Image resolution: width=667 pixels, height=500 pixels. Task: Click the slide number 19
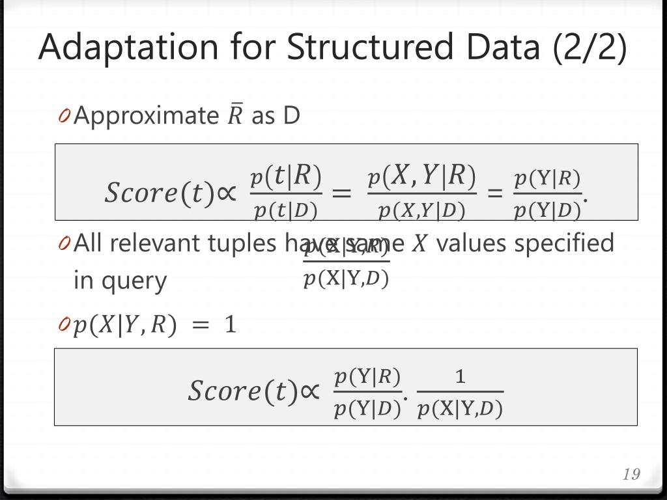pyautogui.click(x=631, y=474)
